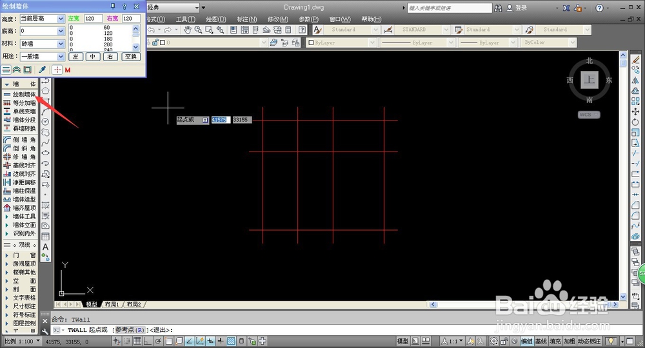Select rectangular wall mode icon in dialog
This screenshot has width=645, height=348.
27,70
